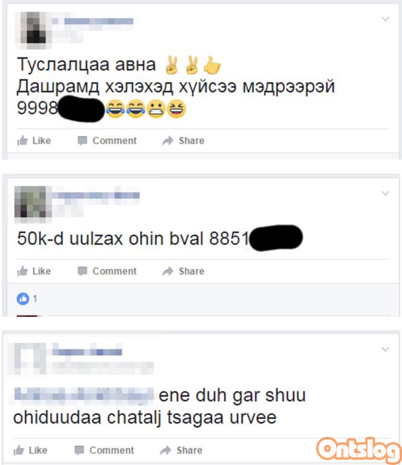
Task: Open second post author's profile picture
Action: (33, 205)
